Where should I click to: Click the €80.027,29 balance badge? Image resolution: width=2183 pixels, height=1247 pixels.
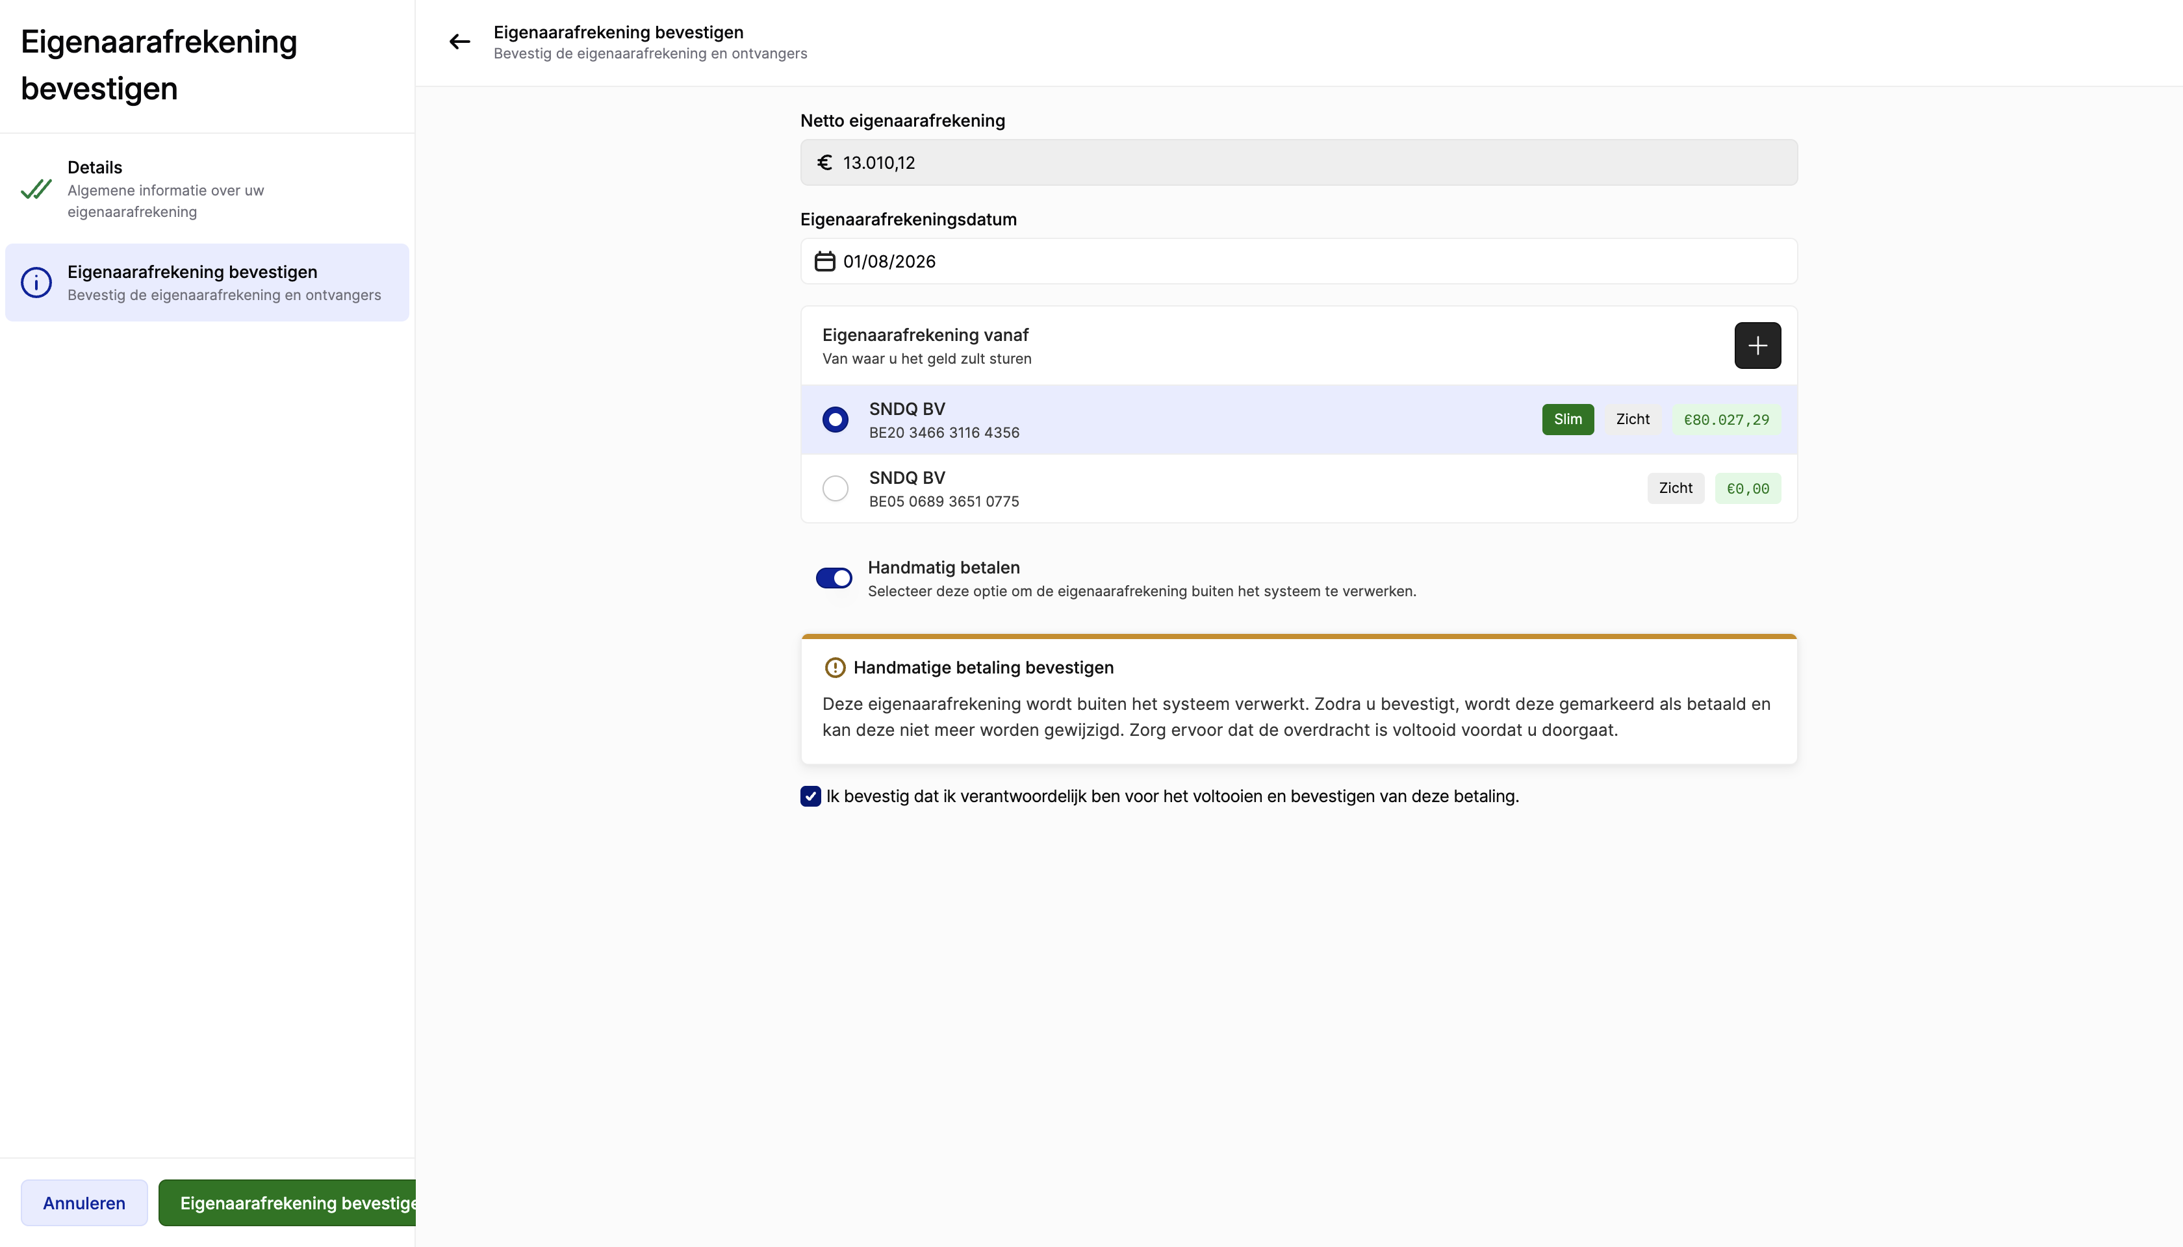pyautogui.click(x=1726, y=420)
